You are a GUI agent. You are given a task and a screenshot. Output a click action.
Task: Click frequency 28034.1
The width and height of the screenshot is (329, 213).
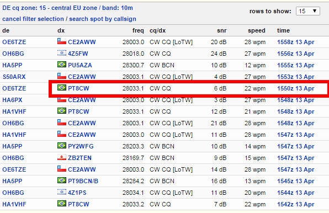133,193
